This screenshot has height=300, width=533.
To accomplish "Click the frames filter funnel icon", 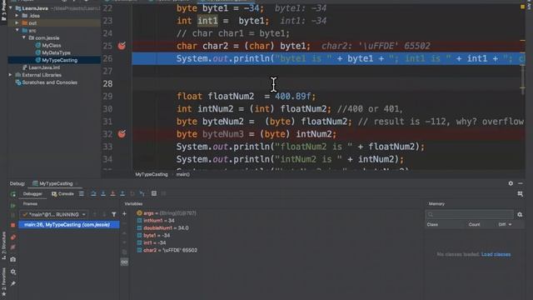I will (114, 214).
